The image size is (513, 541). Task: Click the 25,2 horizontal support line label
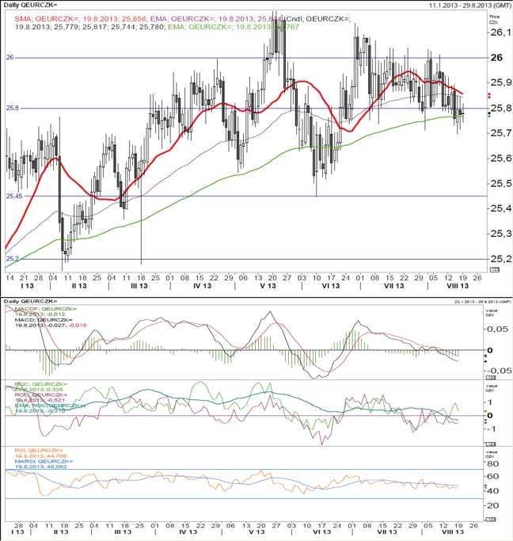point(12,258)
